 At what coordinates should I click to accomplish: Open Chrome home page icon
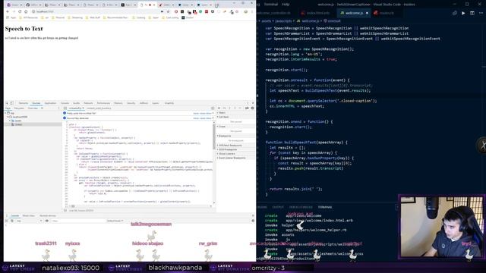[x=26, y=11]
